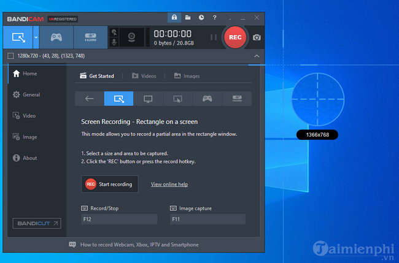Screen dimensions: 399x263
Task: Open the General settings section
Action: click(26, 94)
